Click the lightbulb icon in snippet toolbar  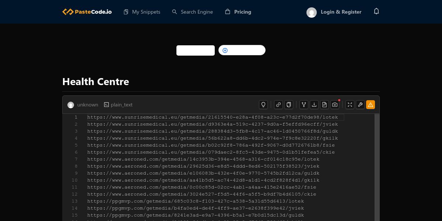tap(263, 105)
